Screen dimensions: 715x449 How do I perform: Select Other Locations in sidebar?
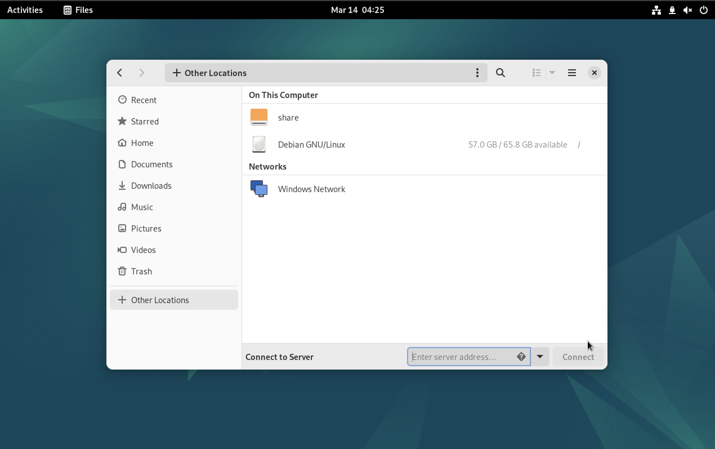click(x=174, y=300)
